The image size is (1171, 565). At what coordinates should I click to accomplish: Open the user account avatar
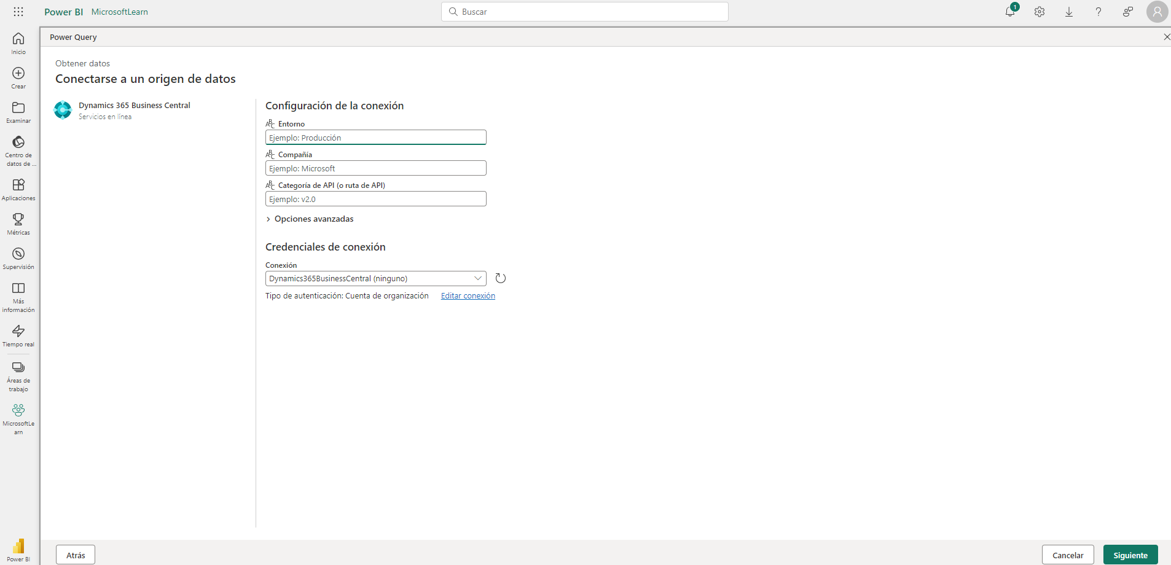point(1157,12)
